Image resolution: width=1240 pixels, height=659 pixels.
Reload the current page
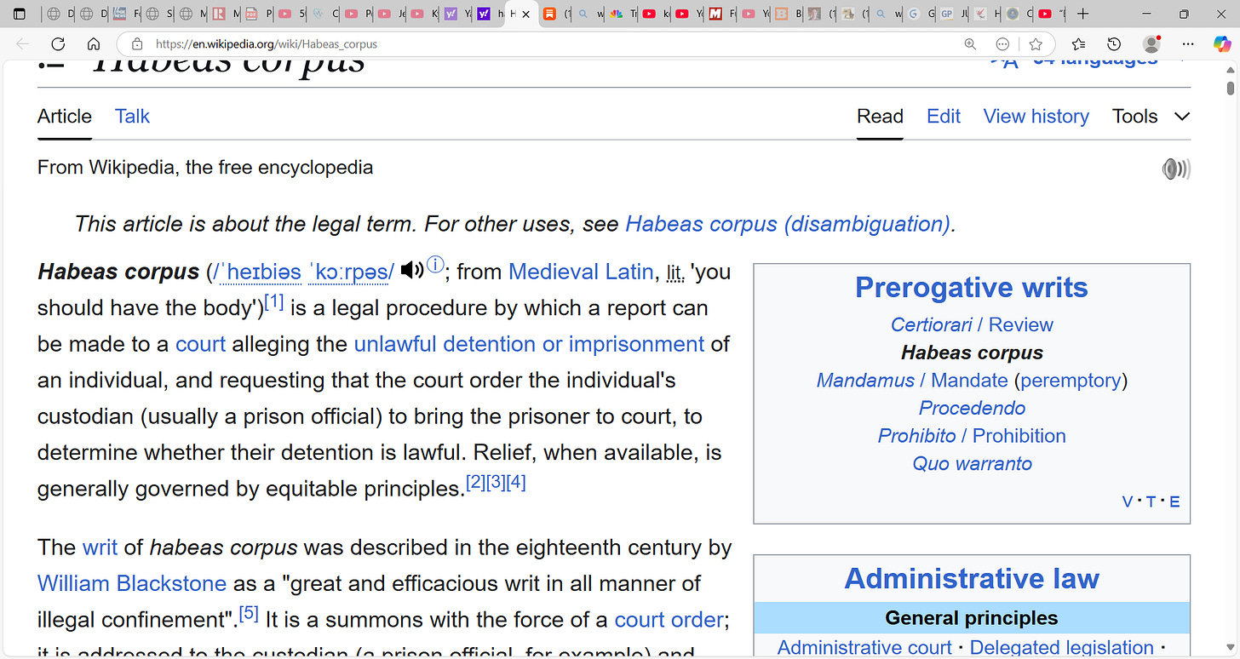click(x=58, y=44)
